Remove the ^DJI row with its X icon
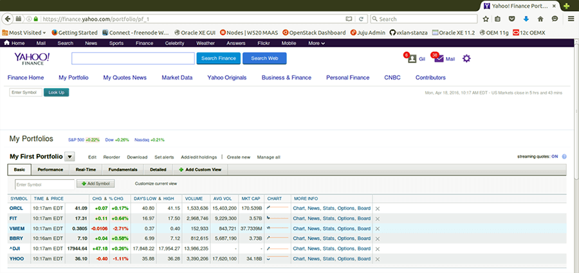The height and width of the screenshot is (273, 579). 378,249
